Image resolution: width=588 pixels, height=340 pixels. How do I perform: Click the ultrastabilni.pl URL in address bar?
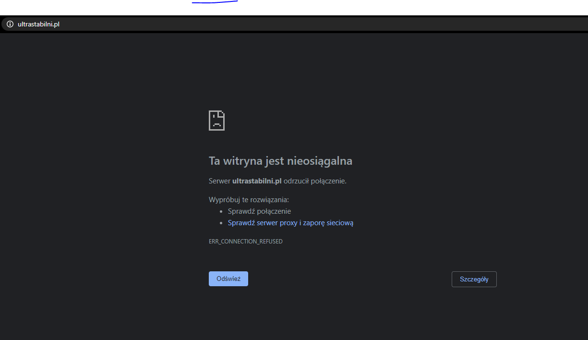[38, 24]
